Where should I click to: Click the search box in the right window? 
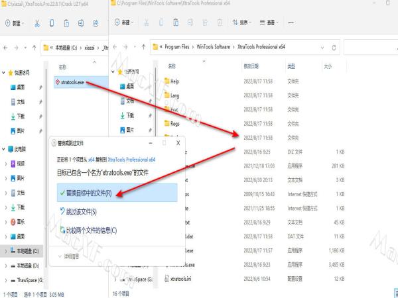371,47
